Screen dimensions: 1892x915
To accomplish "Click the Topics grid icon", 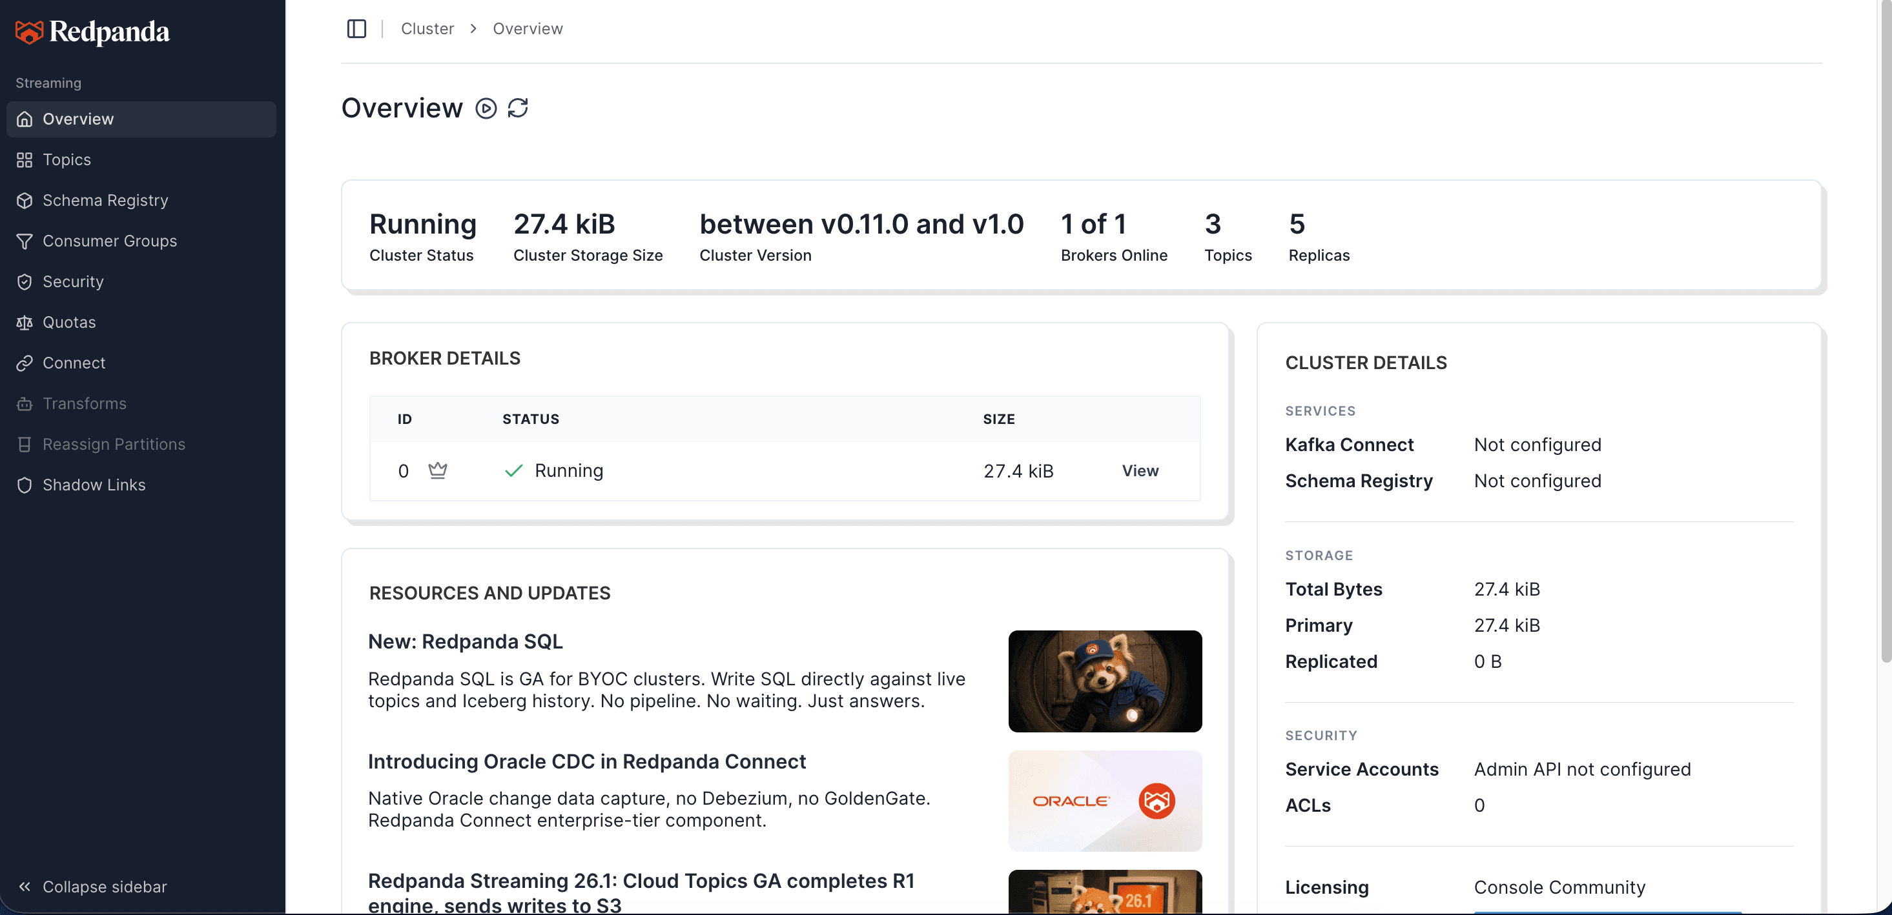I will coord(25,160).
